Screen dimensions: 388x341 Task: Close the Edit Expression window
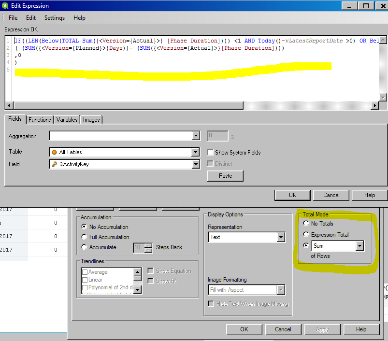tap(382, 6)
